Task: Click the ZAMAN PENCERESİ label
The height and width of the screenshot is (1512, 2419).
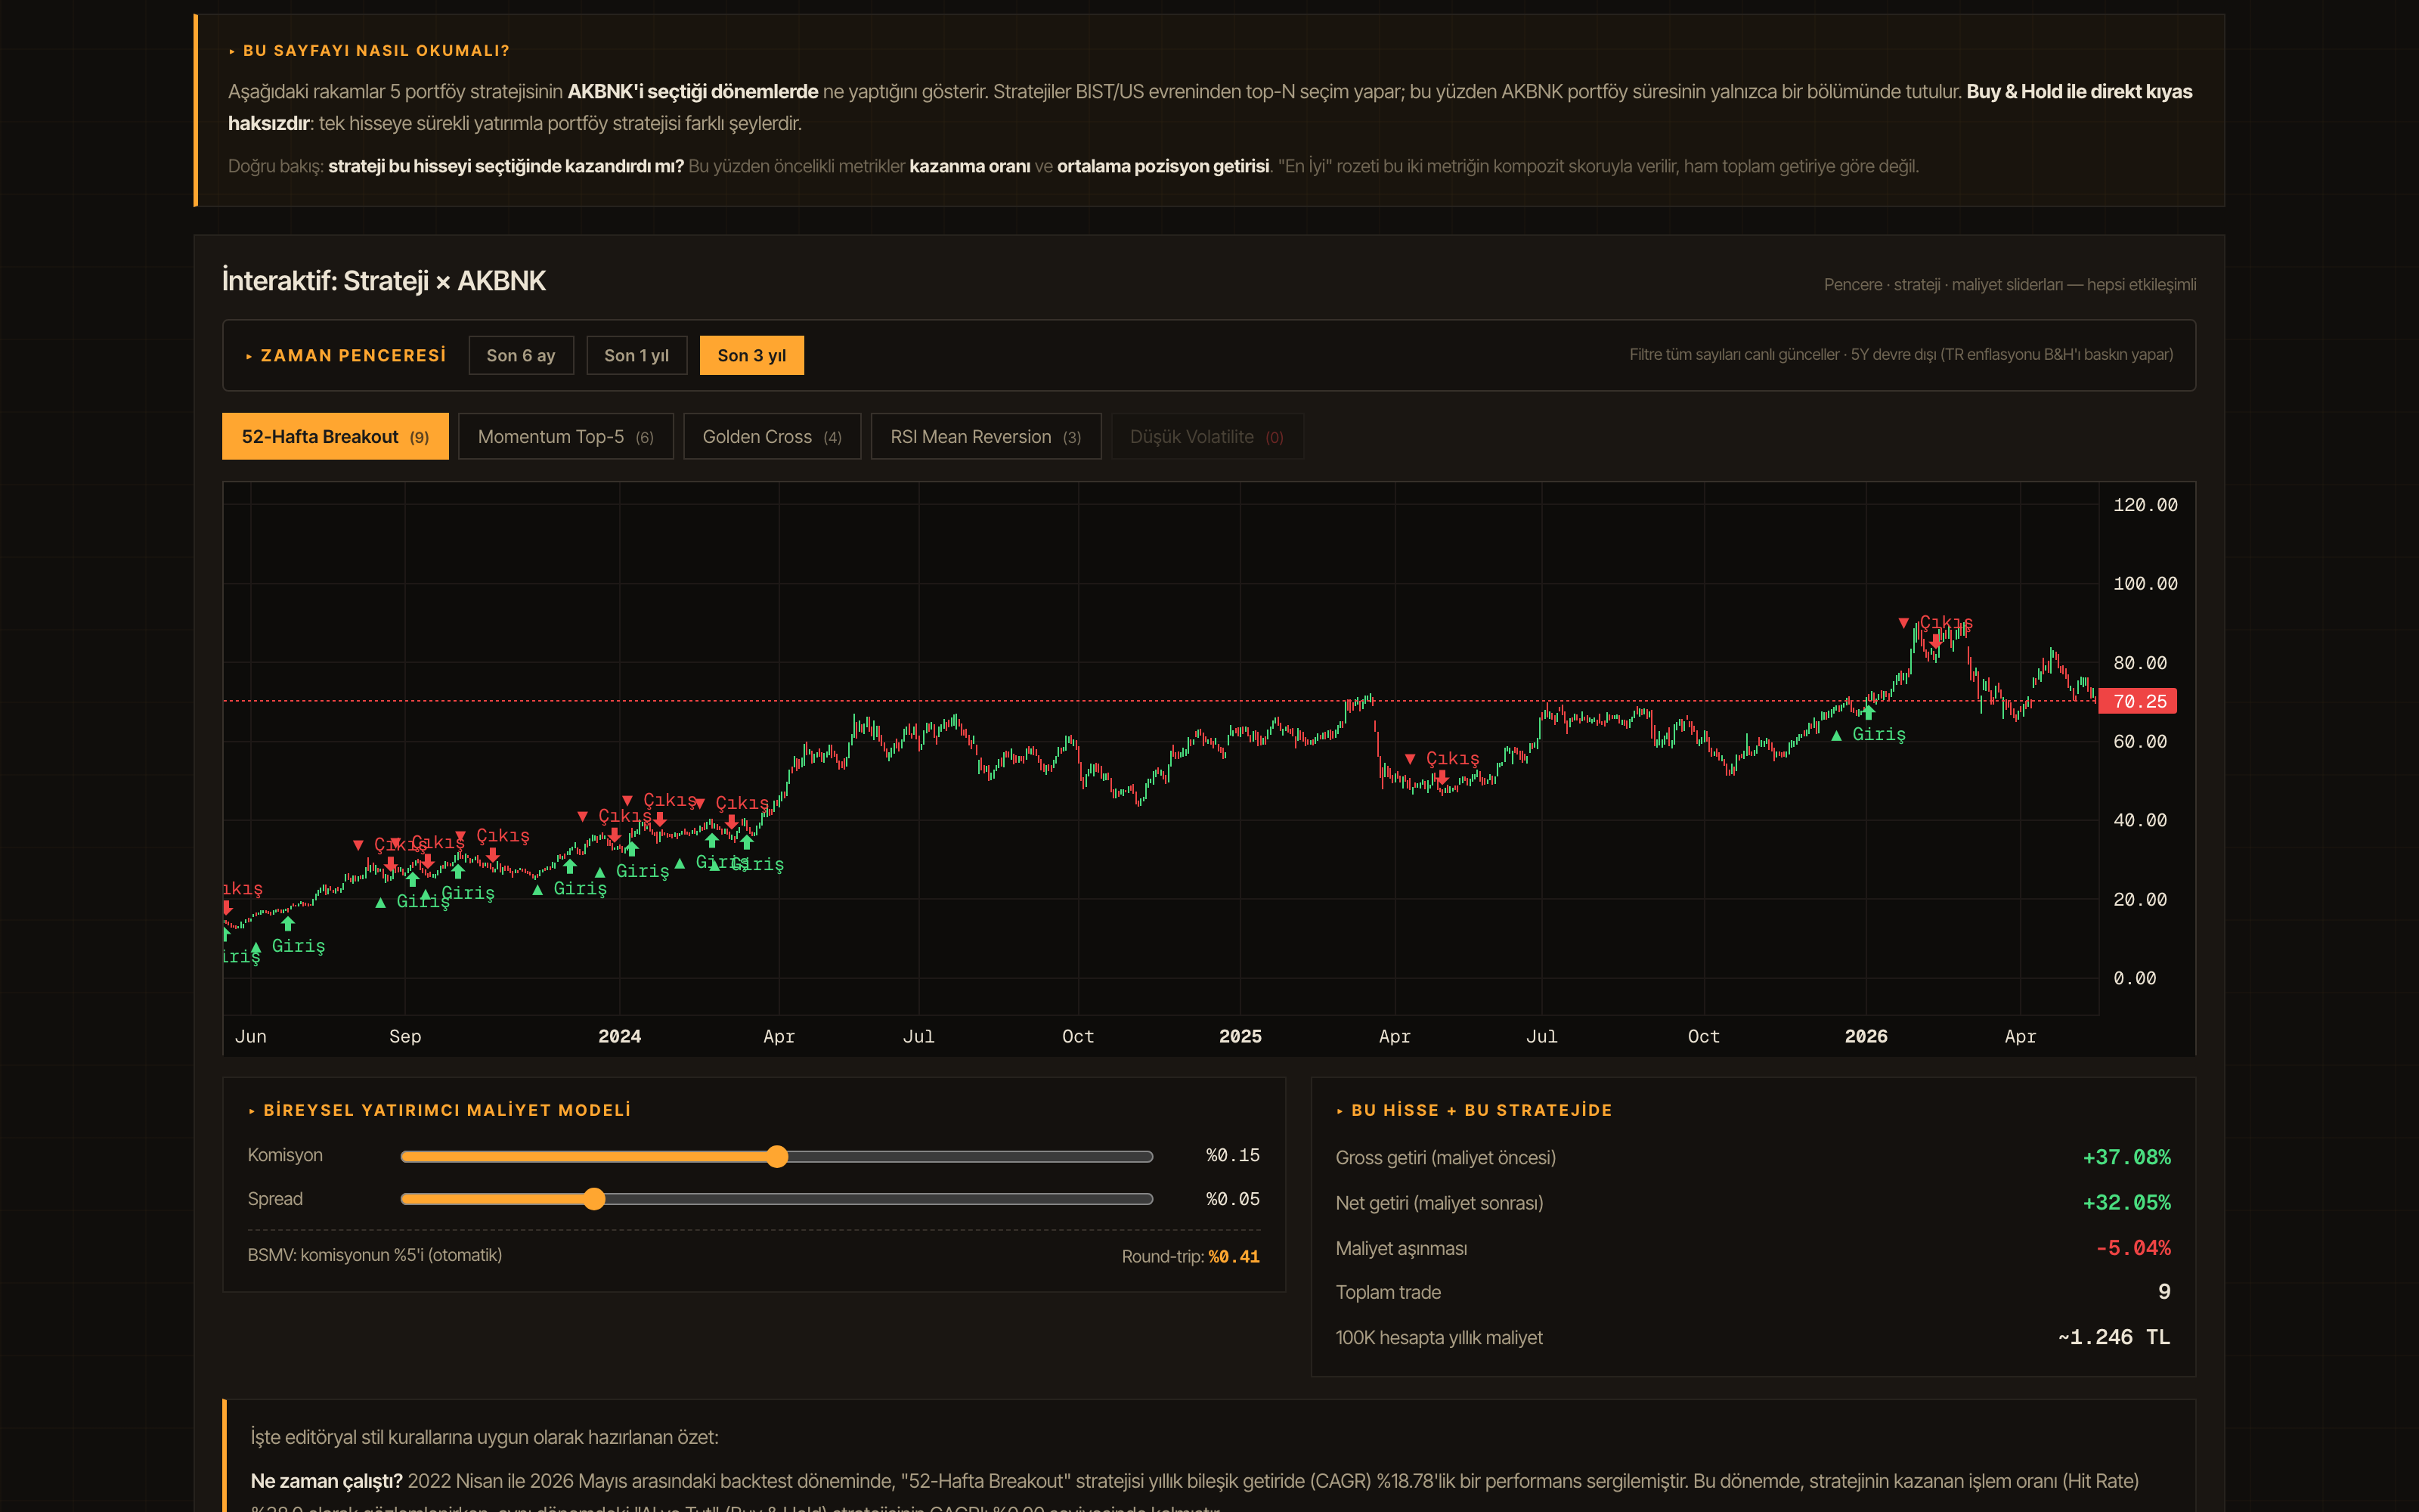Action: (x=353, y=355)
